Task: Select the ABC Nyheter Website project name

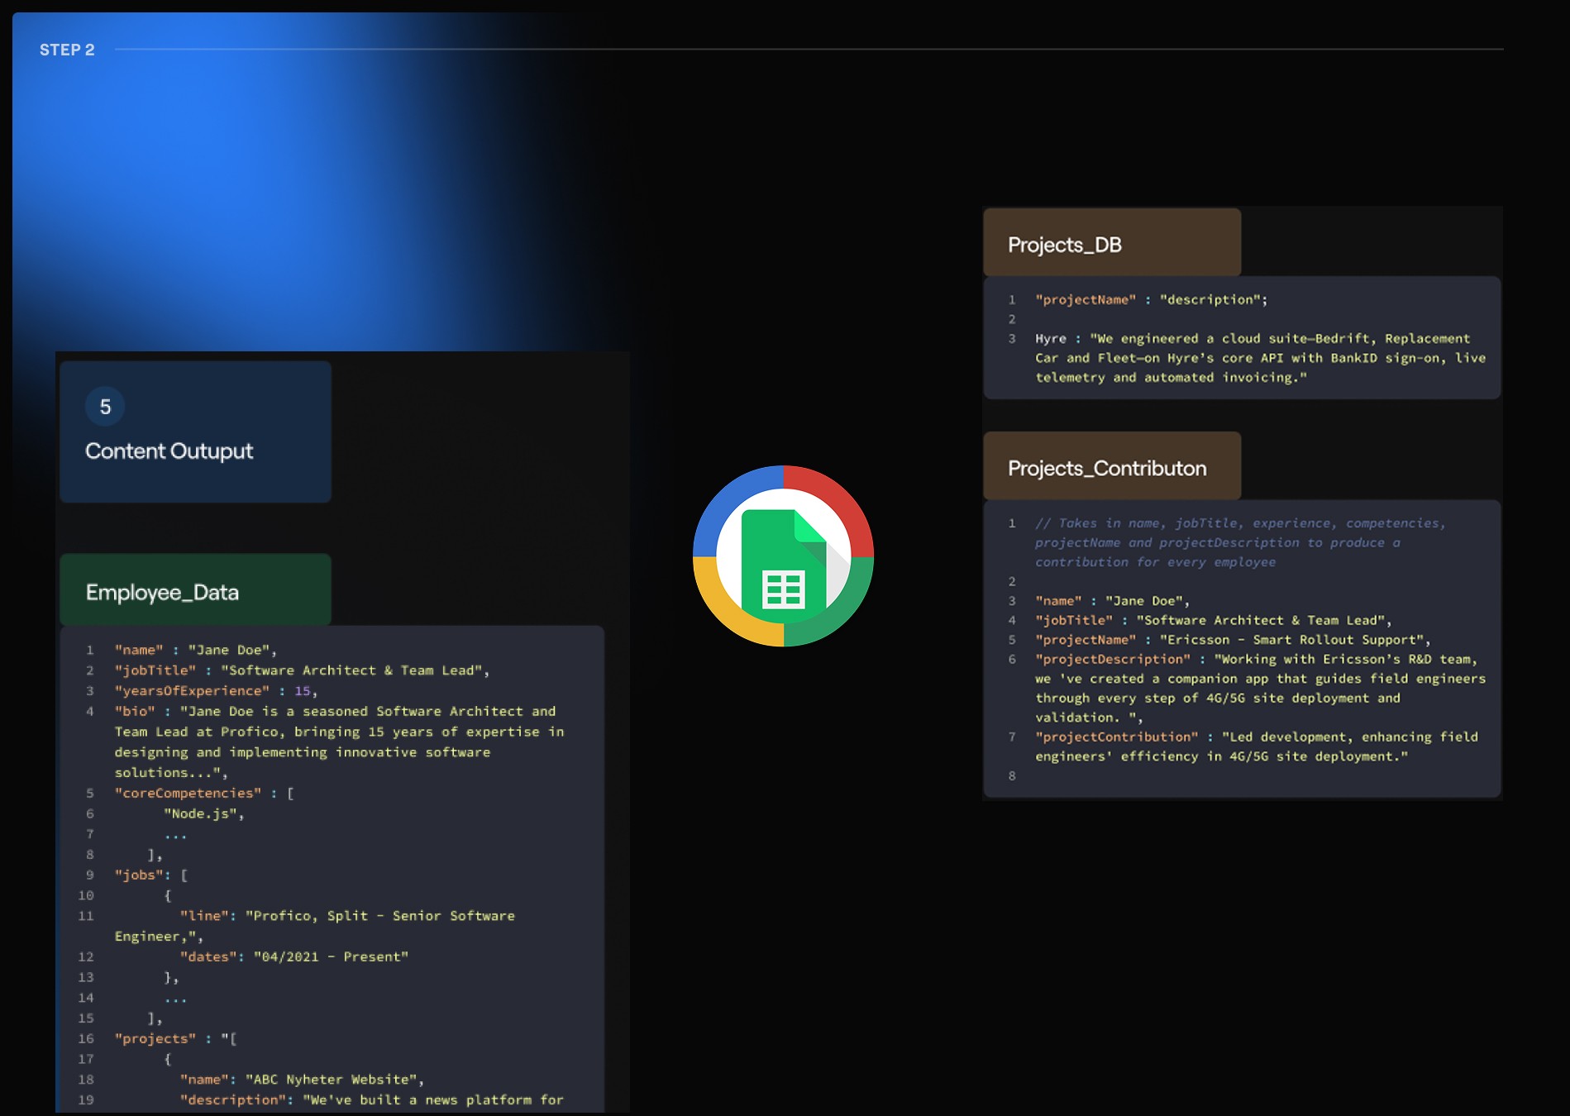Action: coord(331,1079)
